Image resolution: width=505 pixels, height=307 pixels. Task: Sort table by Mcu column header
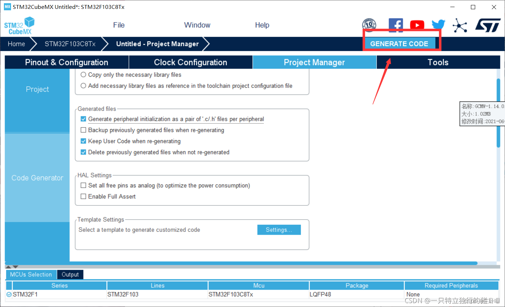[x=259, y=285]
